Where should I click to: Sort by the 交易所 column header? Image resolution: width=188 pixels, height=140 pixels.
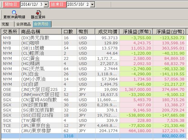(10, 32)
